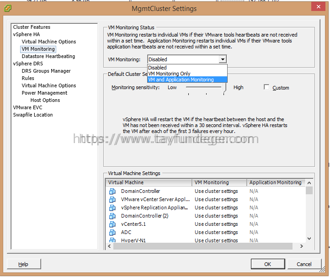
Task: Click the horizontal scroll left arrow
Action: (x=109, y=246)
